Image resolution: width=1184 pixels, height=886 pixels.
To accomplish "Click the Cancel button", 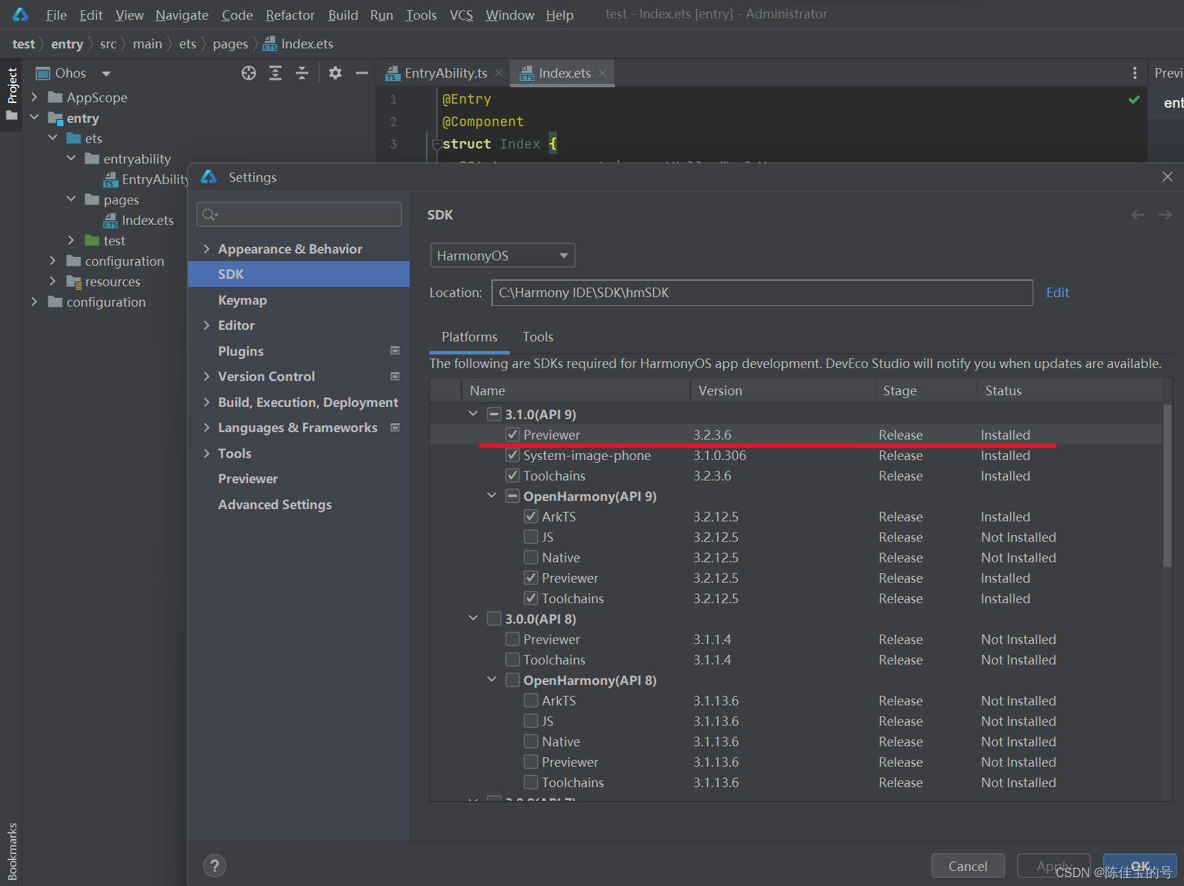I will pos(968,866).
